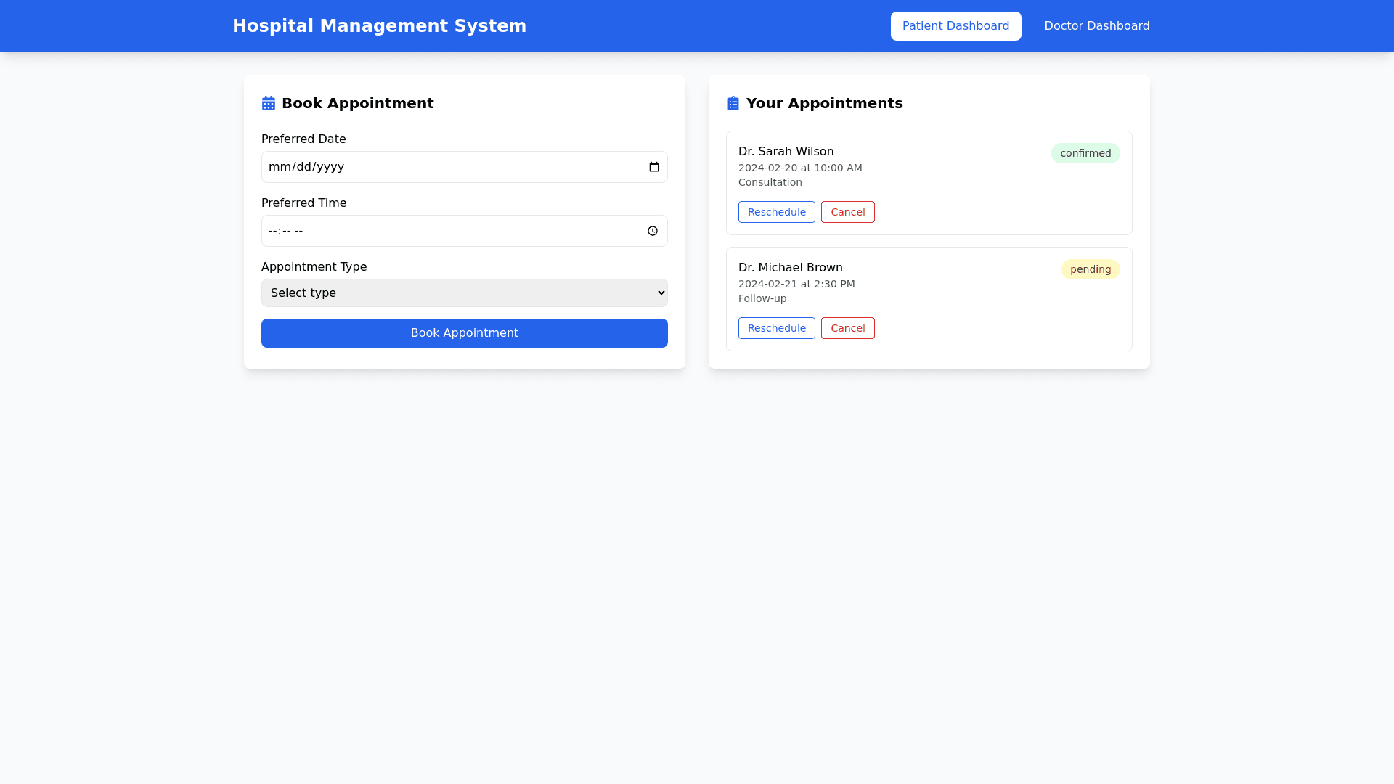Expand the Appointment Type dropdown
Viewport: 1394px width, 784px height.
tap(464, 293)
